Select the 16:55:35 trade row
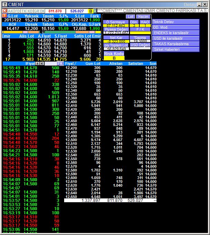 (x=31, y=76)
